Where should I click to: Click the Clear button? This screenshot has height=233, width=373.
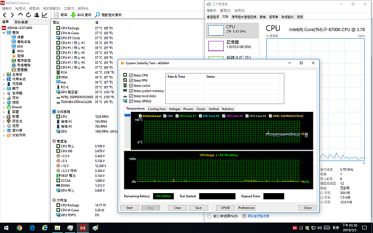[178, 208]
